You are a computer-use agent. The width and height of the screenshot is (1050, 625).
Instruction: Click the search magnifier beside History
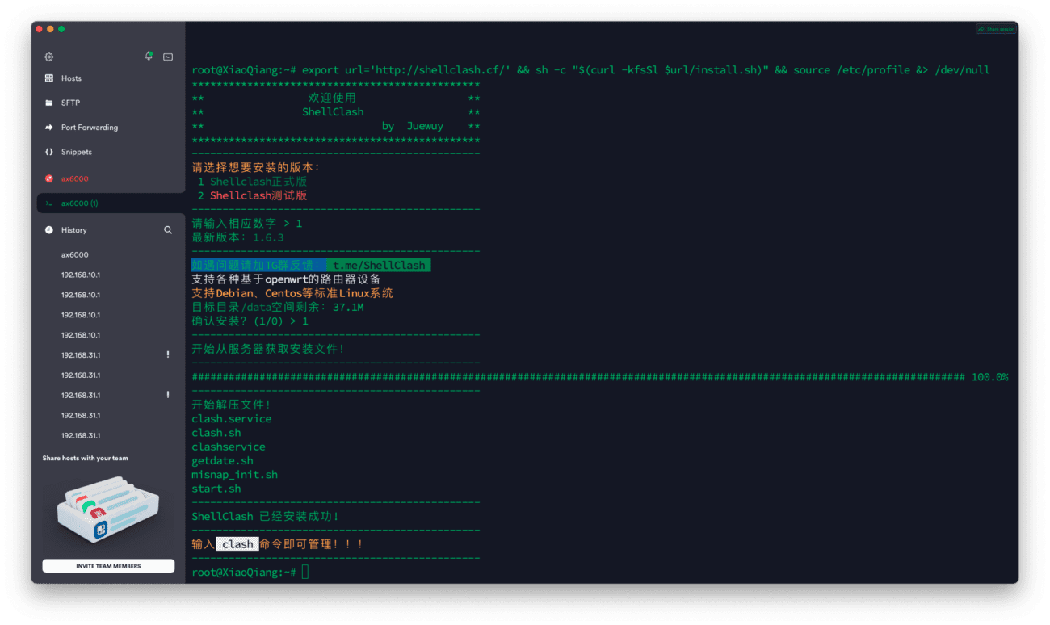pyautogui.click(x=168, y=230)
